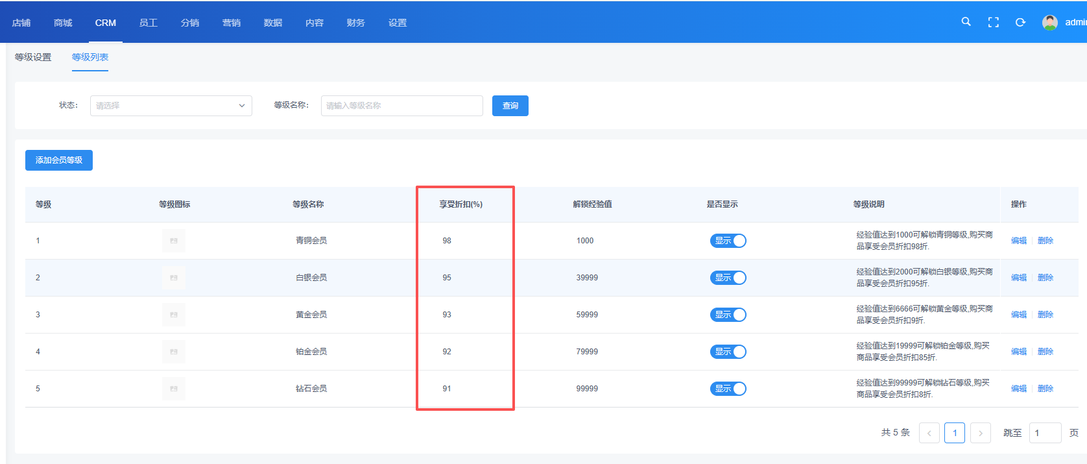Toggle fullscreen mode icon
This screenshot has height=464, width=1087.
point(993,23)
